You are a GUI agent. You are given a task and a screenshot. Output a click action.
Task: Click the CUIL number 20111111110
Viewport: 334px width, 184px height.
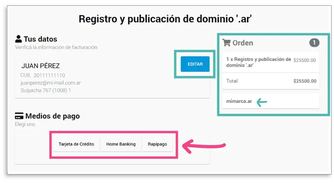click(x=49, y=75)
